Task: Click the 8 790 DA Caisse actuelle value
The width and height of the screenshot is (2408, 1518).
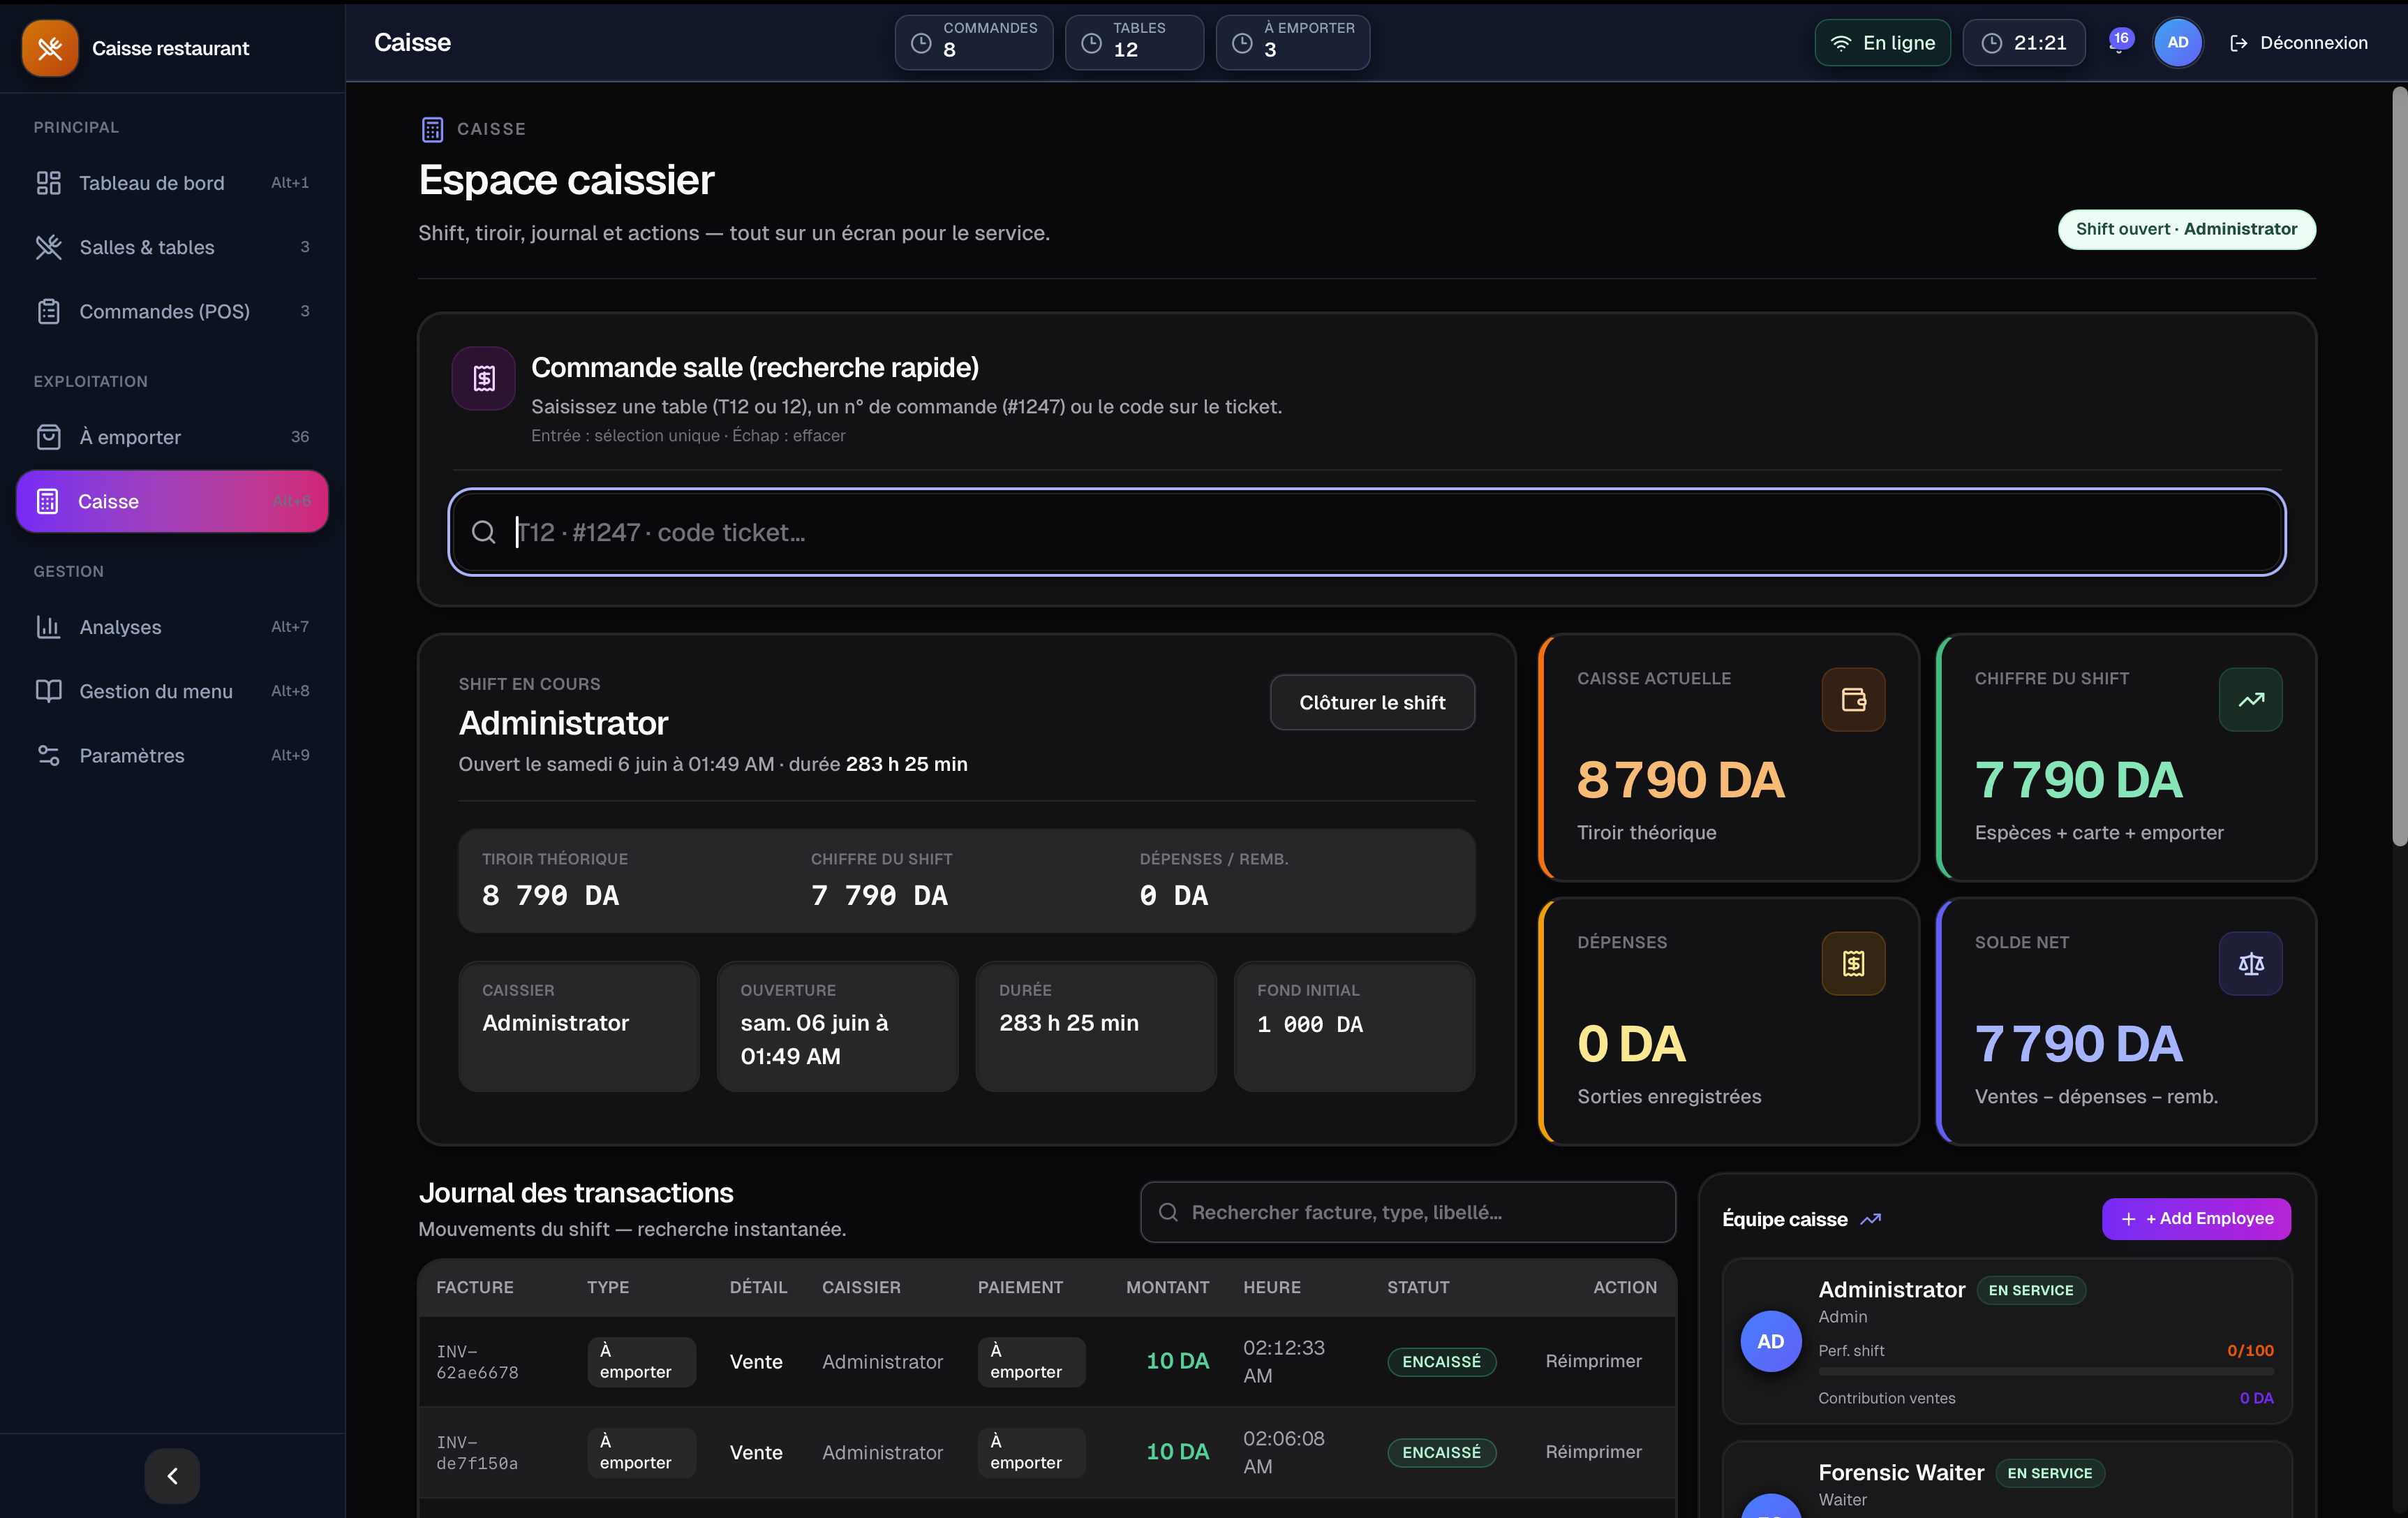Action: (1680, 781)
